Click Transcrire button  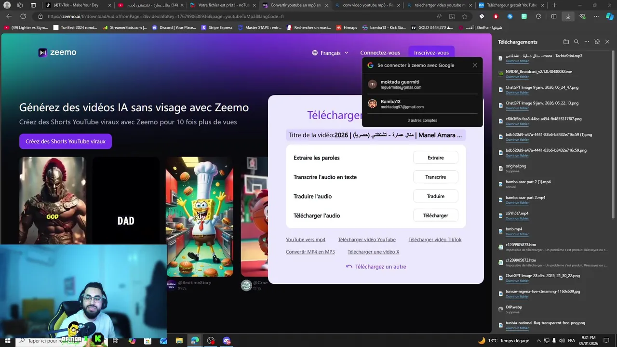pyautogui.click(x=436, y=177)
